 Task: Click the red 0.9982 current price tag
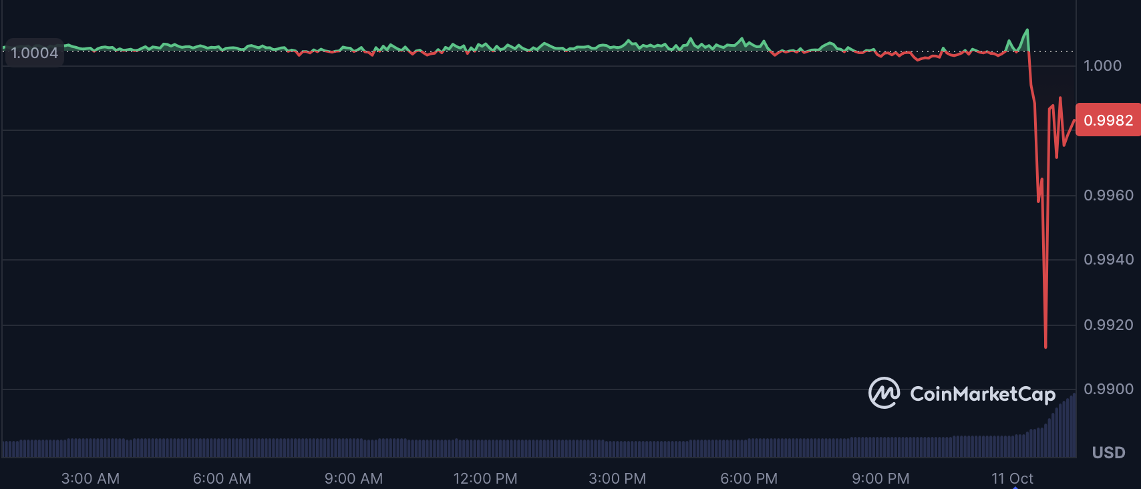(x=1108, y=120)
